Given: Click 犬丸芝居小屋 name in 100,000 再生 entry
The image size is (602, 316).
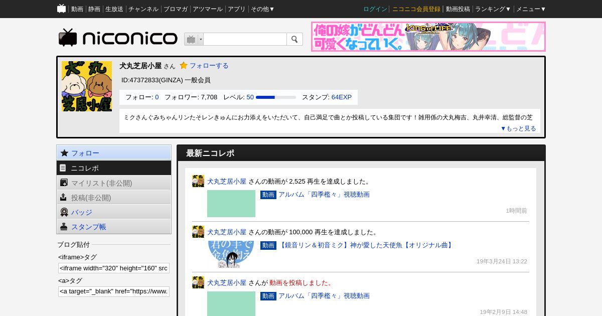Looking at the screenshot, I should click(227, 232).
